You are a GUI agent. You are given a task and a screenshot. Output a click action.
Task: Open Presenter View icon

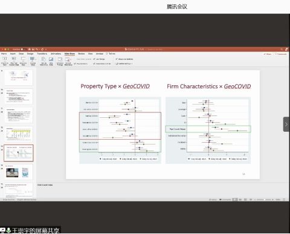23,59
